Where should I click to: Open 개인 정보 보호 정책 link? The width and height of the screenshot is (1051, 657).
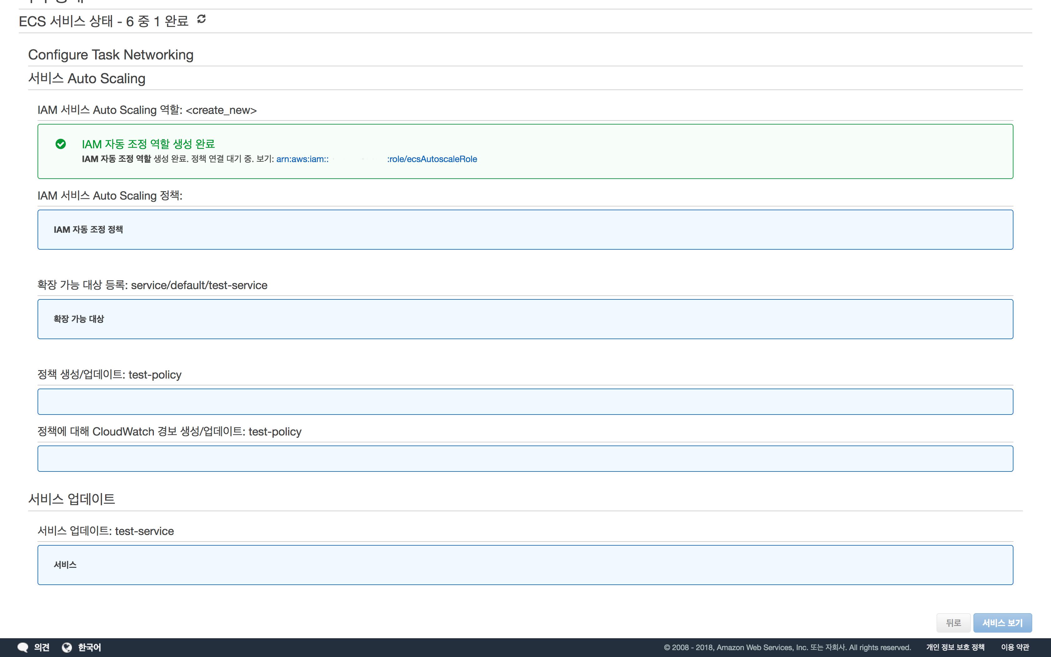click(955, 647)
